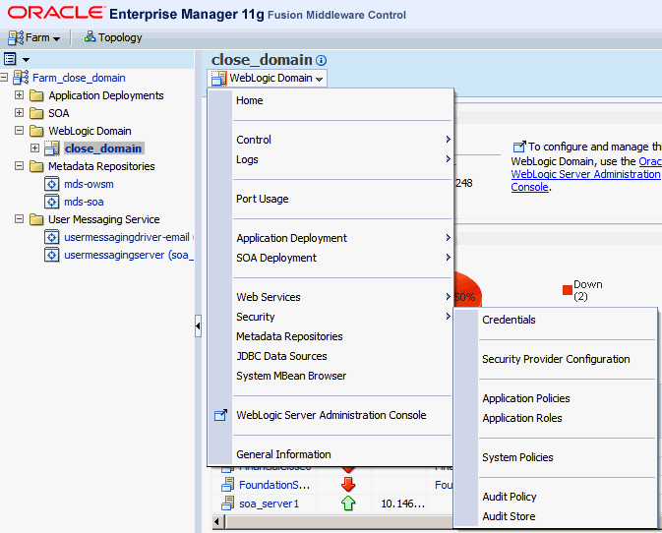Toggle the WebLogic Domain dropdown menu

[268, 78]
